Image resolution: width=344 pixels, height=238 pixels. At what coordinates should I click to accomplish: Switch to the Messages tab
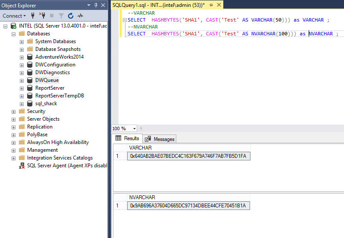tap(160, 139)
